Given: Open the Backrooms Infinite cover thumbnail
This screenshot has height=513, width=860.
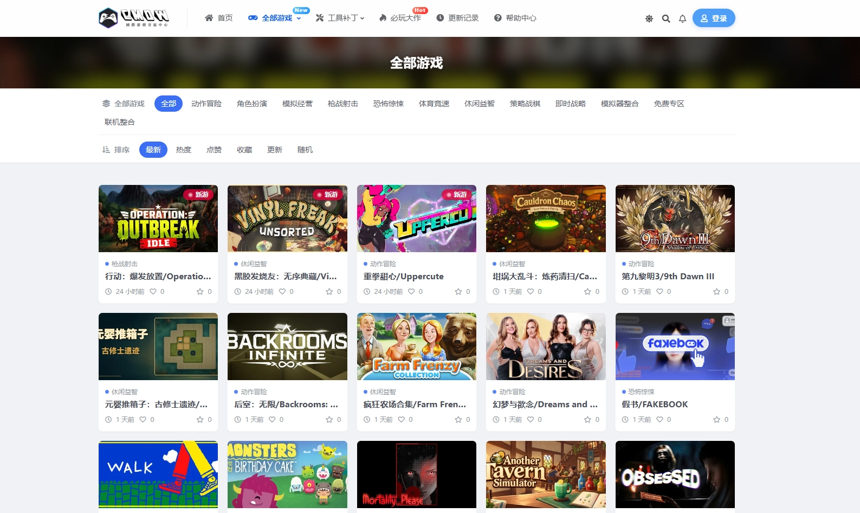Looking at the screenshot, I should [x=287, y=347].
